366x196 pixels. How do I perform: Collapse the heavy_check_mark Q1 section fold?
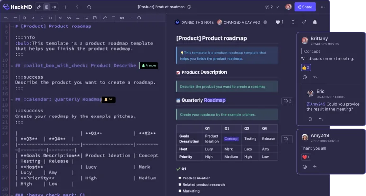(12, 195)
